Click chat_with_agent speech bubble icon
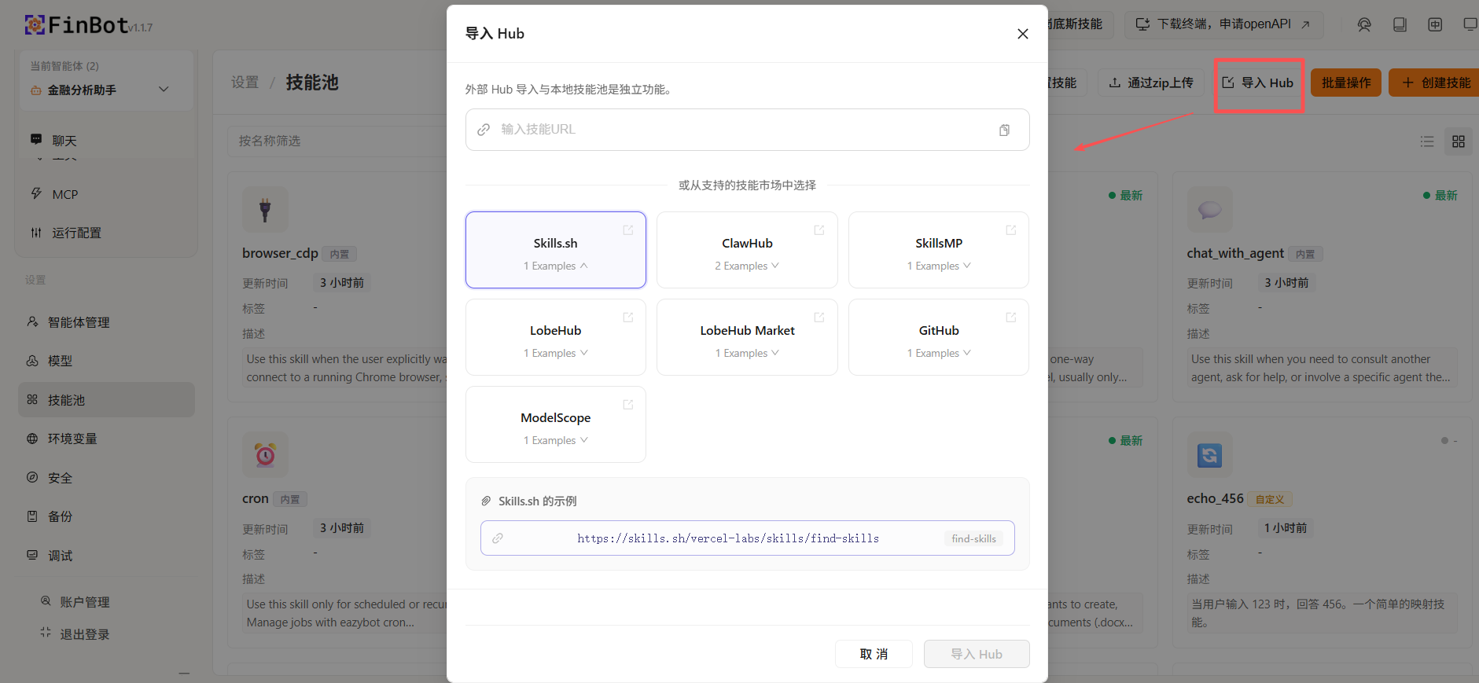1479x683 pixels. [1209, 209]
